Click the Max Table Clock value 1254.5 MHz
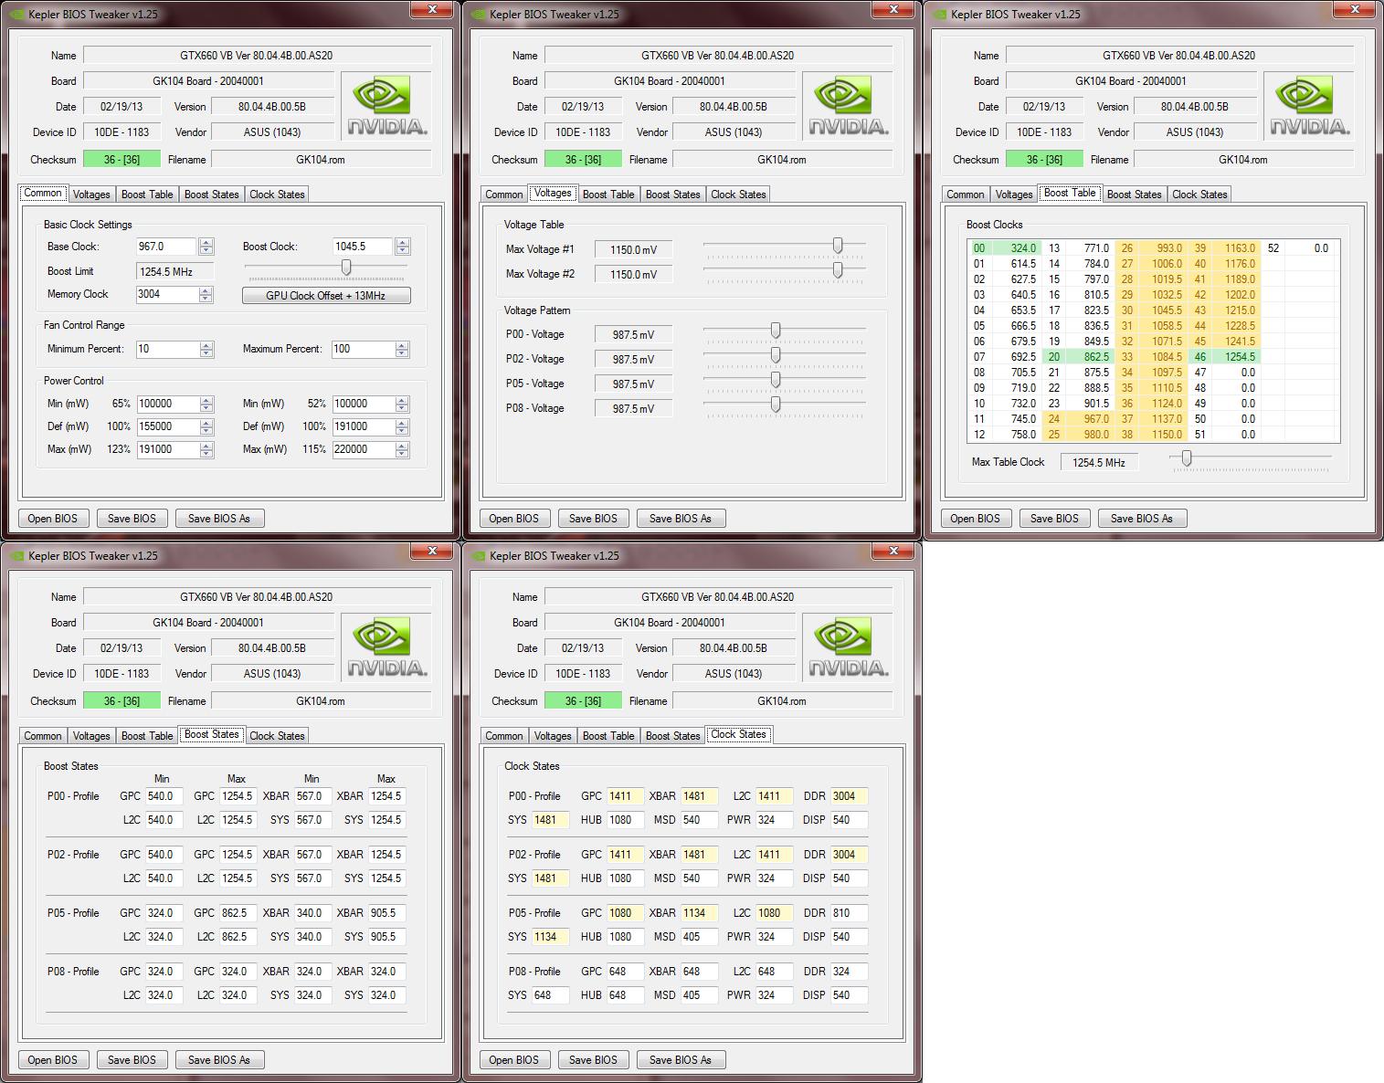1384x1083 pixels. point(1099,462)
